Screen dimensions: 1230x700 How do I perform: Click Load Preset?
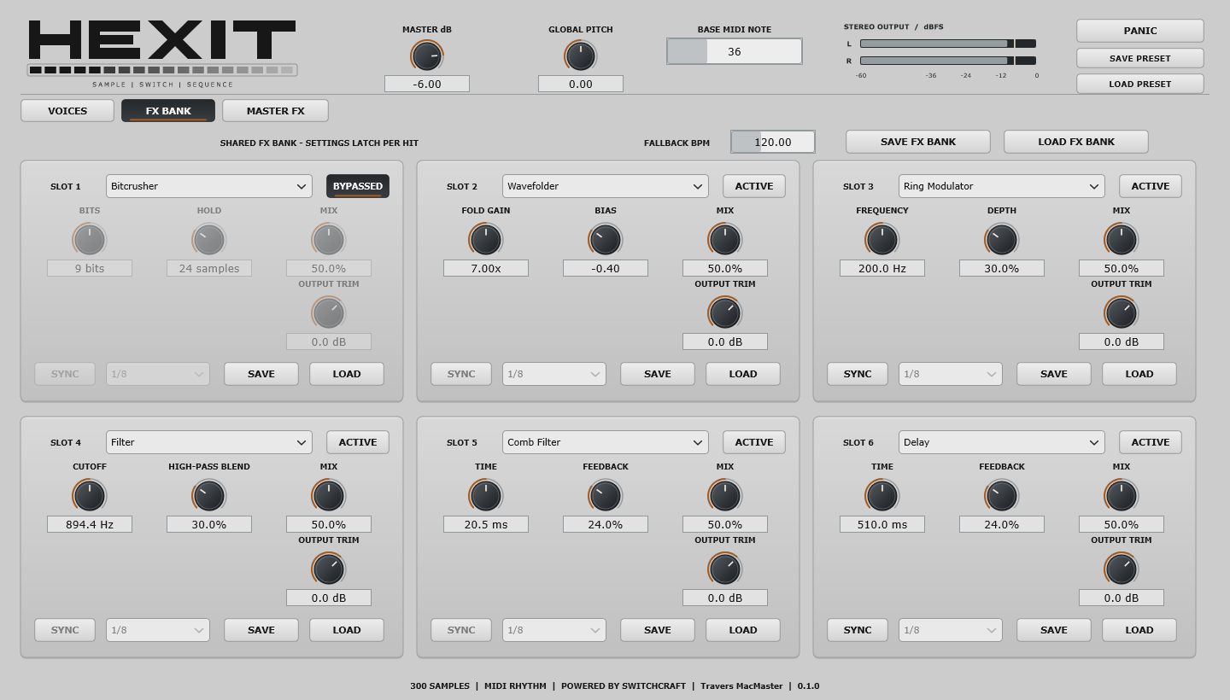click(1140, 84)
